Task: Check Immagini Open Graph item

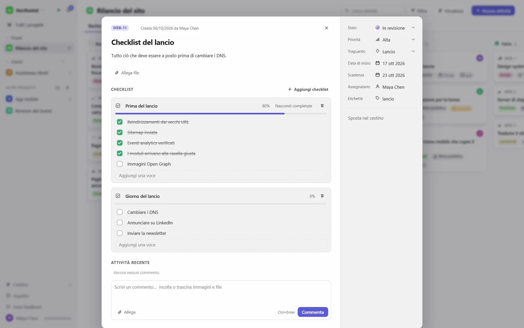Action: pos(120,164)
